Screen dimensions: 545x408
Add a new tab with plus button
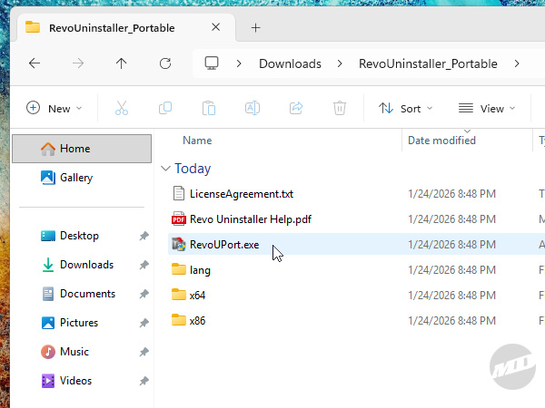255,27
